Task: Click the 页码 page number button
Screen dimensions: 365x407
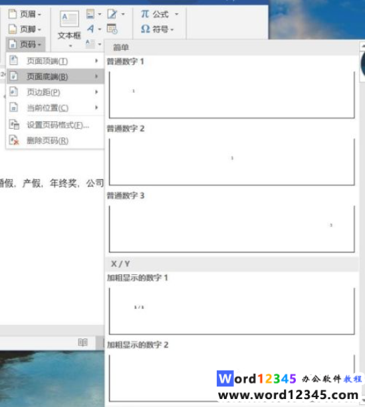Action: (25, 44)
